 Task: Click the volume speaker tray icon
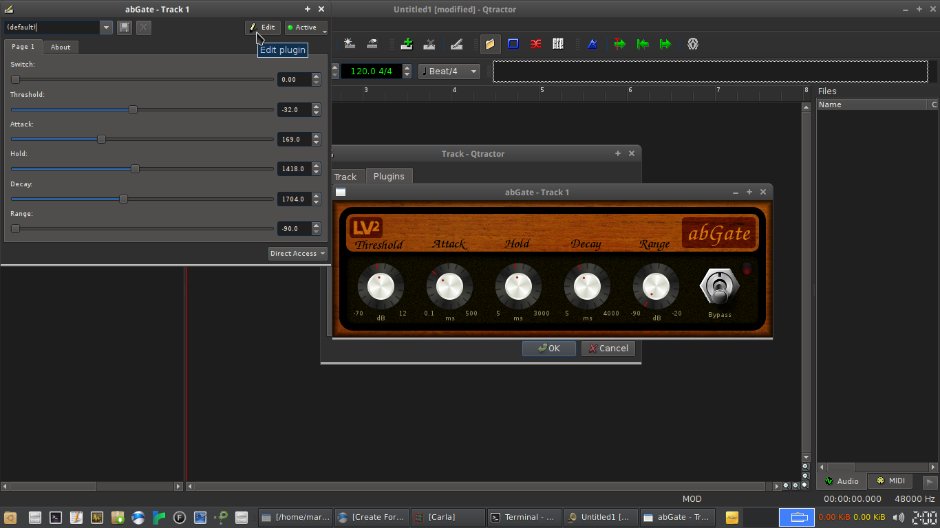click(x=899, y=517)
